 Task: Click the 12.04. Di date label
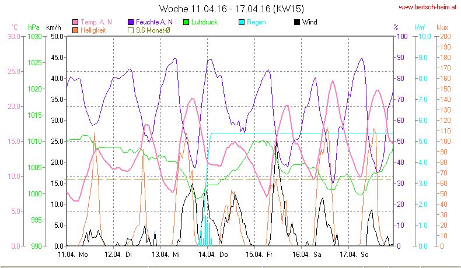coord(118,255)
